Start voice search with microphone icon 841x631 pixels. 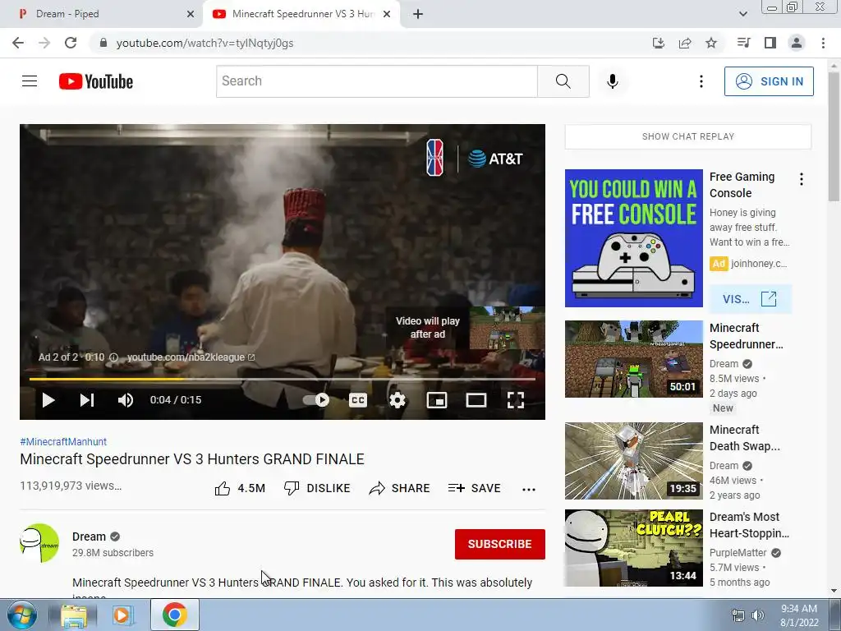coord(613,81)
